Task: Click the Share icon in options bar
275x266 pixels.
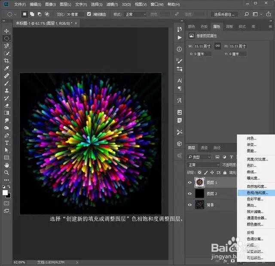Action: click(x=268, y=14)
